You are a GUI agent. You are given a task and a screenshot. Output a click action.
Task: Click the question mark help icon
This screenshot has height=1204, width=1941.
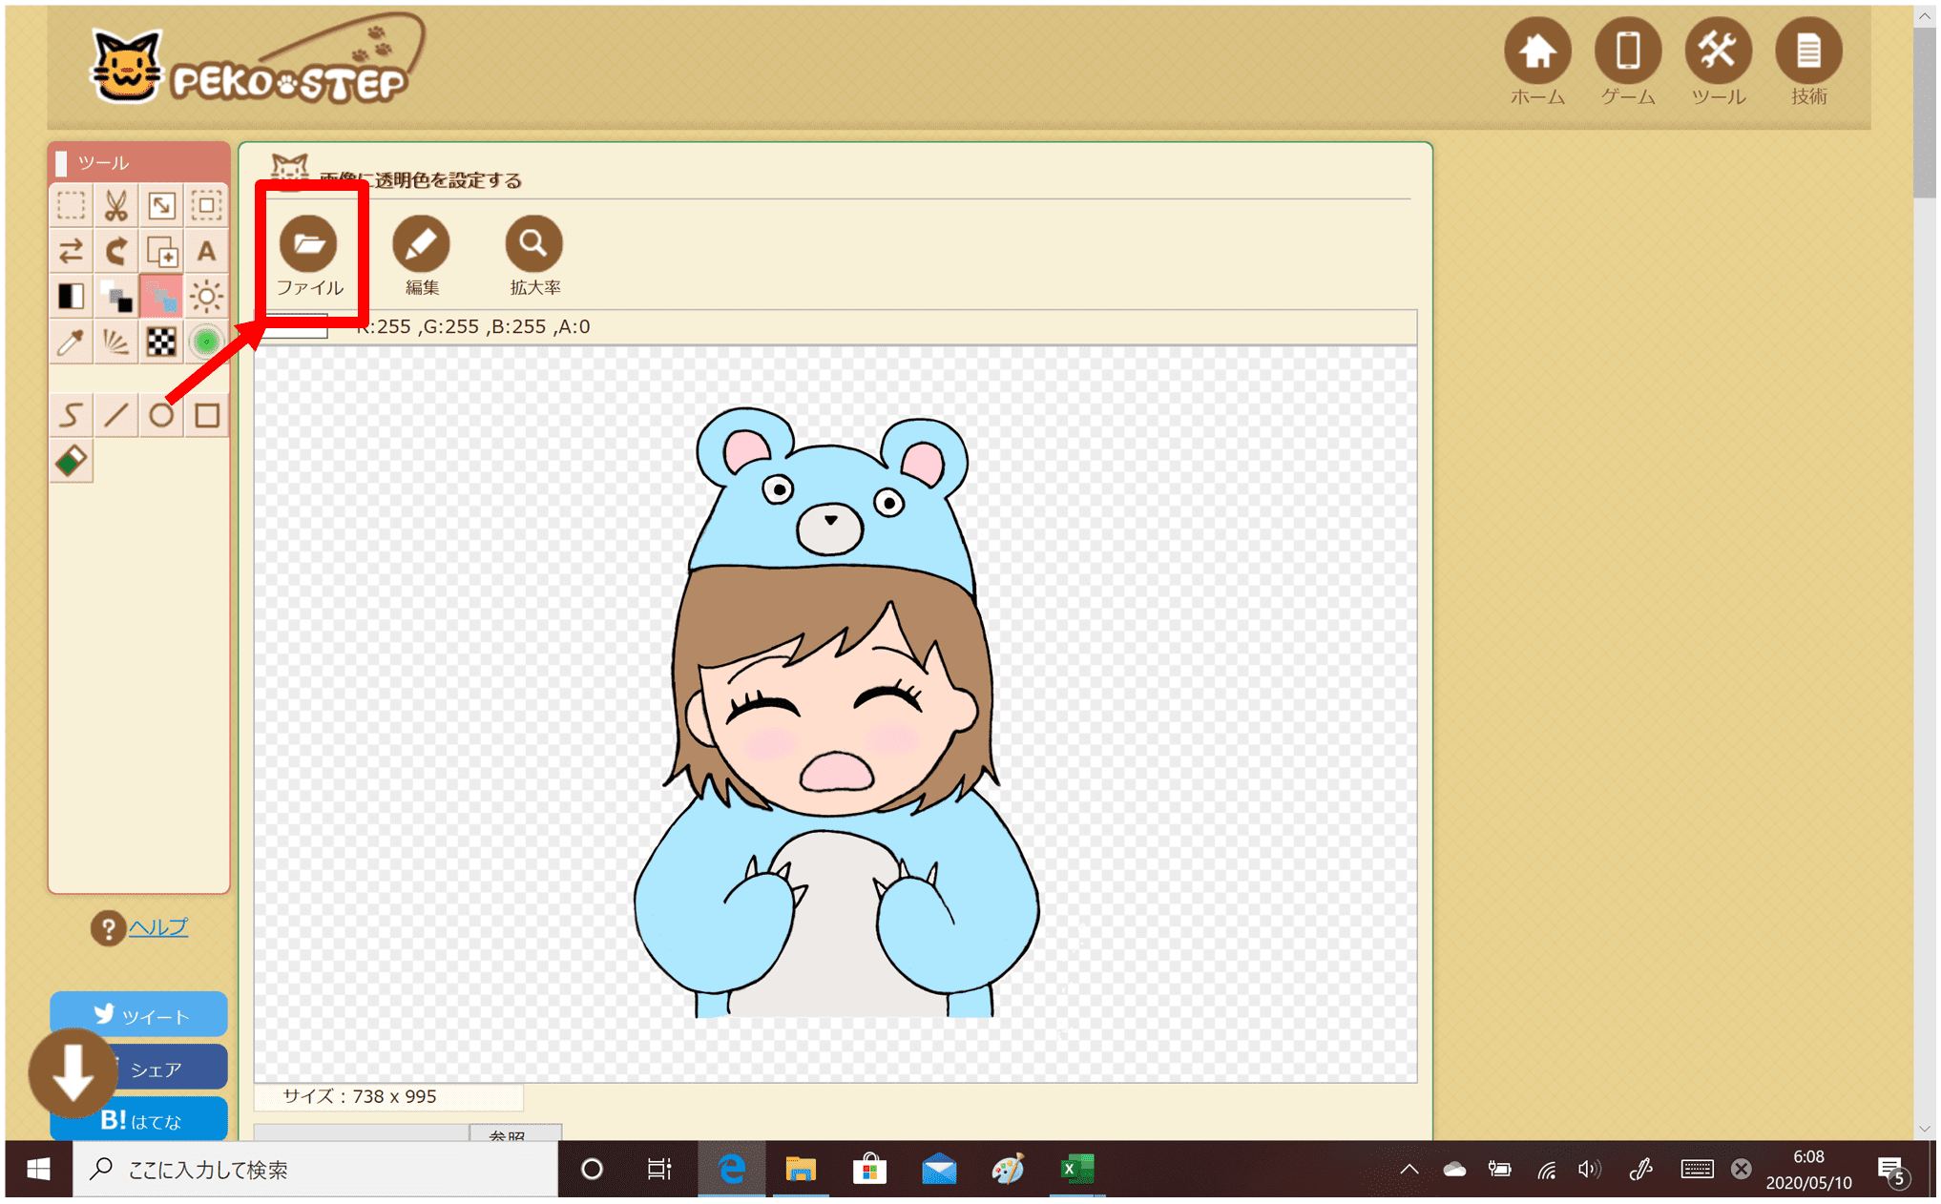108,927
